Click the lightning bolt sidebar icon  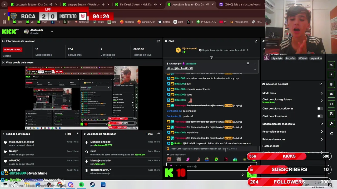tap(331, 75)
